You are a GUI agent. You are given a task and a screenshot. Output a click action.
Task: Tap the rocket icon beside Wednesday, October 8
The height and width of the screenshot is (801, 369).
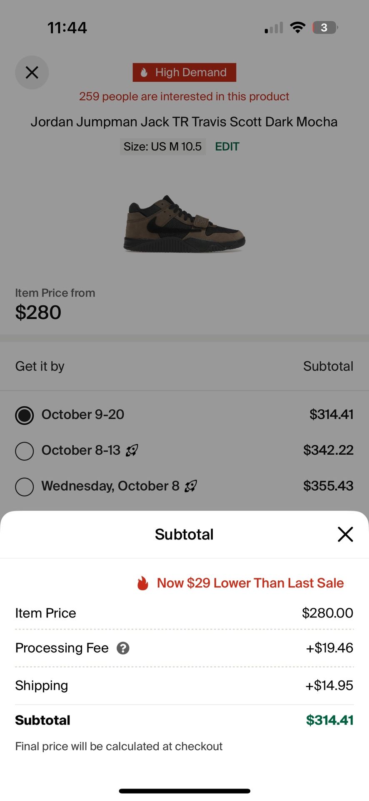[x=191, y=486]
